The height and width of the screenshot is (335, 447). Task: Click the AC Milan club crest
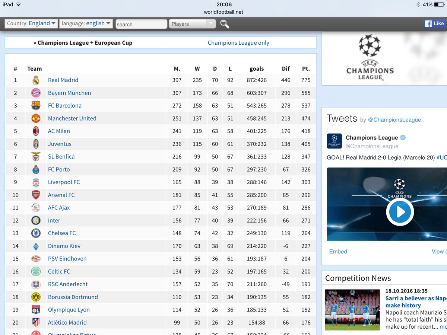(36, 131)
